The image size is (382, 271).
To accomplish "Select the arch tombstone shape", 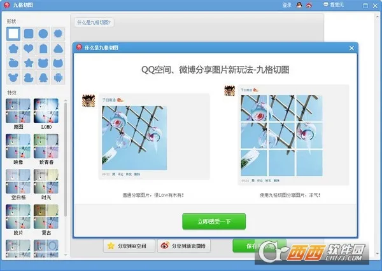I will [x=43, y=49].
